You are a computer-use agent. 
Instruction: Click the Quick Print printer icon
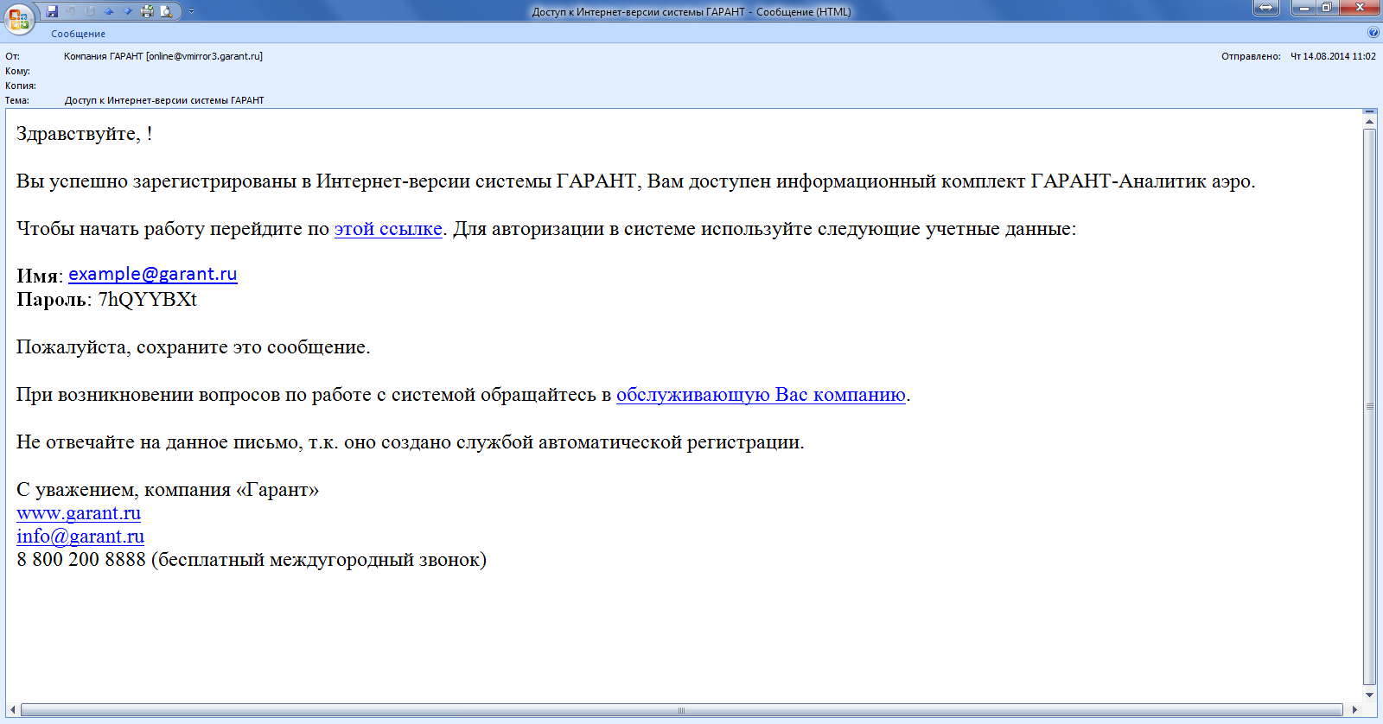[x=147, y=11]
